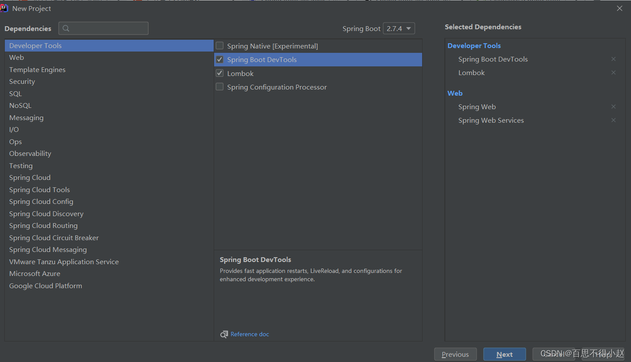Select the Security category
This screenshot has height=362, width=631.
(109, 82)
